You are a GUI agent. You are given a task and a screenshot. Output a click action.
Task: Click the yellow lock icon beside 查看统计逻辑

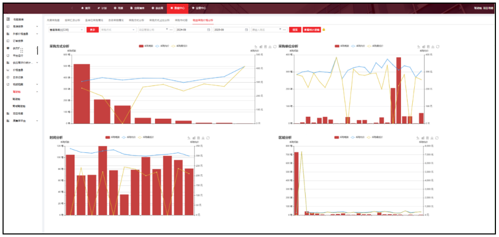point(323,29)
